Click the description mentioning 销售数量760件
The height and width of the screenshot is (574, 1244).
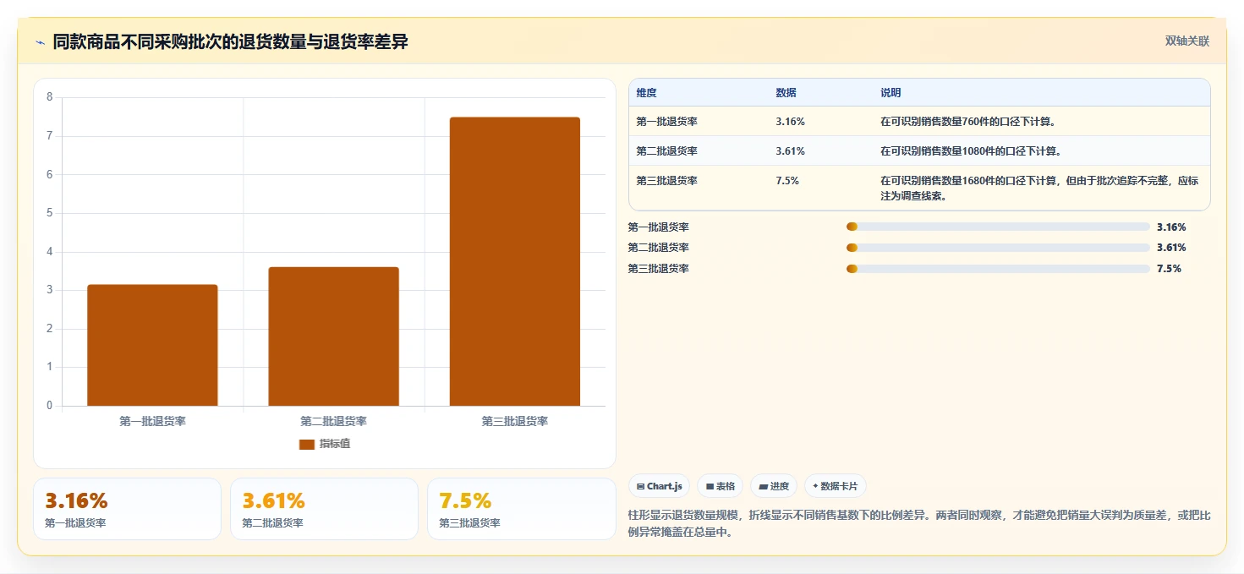pyautogui.click(x=968, y=122)
